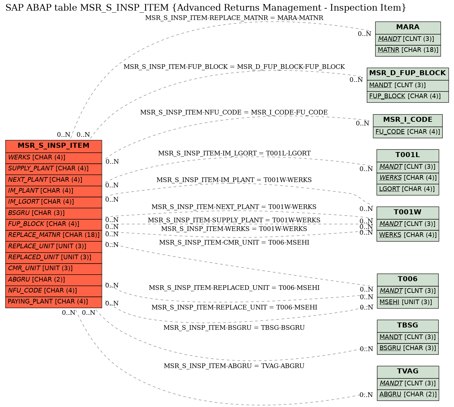
Task: Open the TVAG table header
Action: (x=408, y=372)
